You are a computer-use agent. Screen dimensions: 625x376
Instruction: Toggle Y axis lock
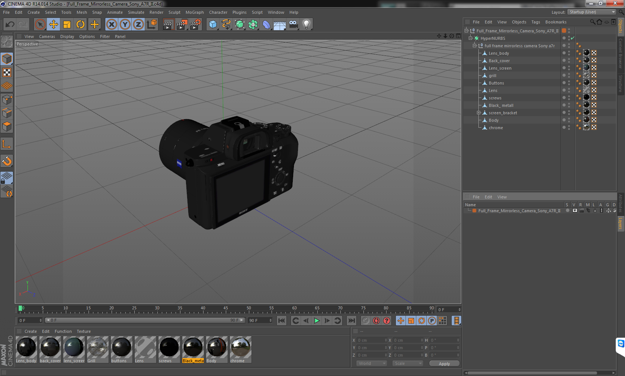[x=125, y=25]
